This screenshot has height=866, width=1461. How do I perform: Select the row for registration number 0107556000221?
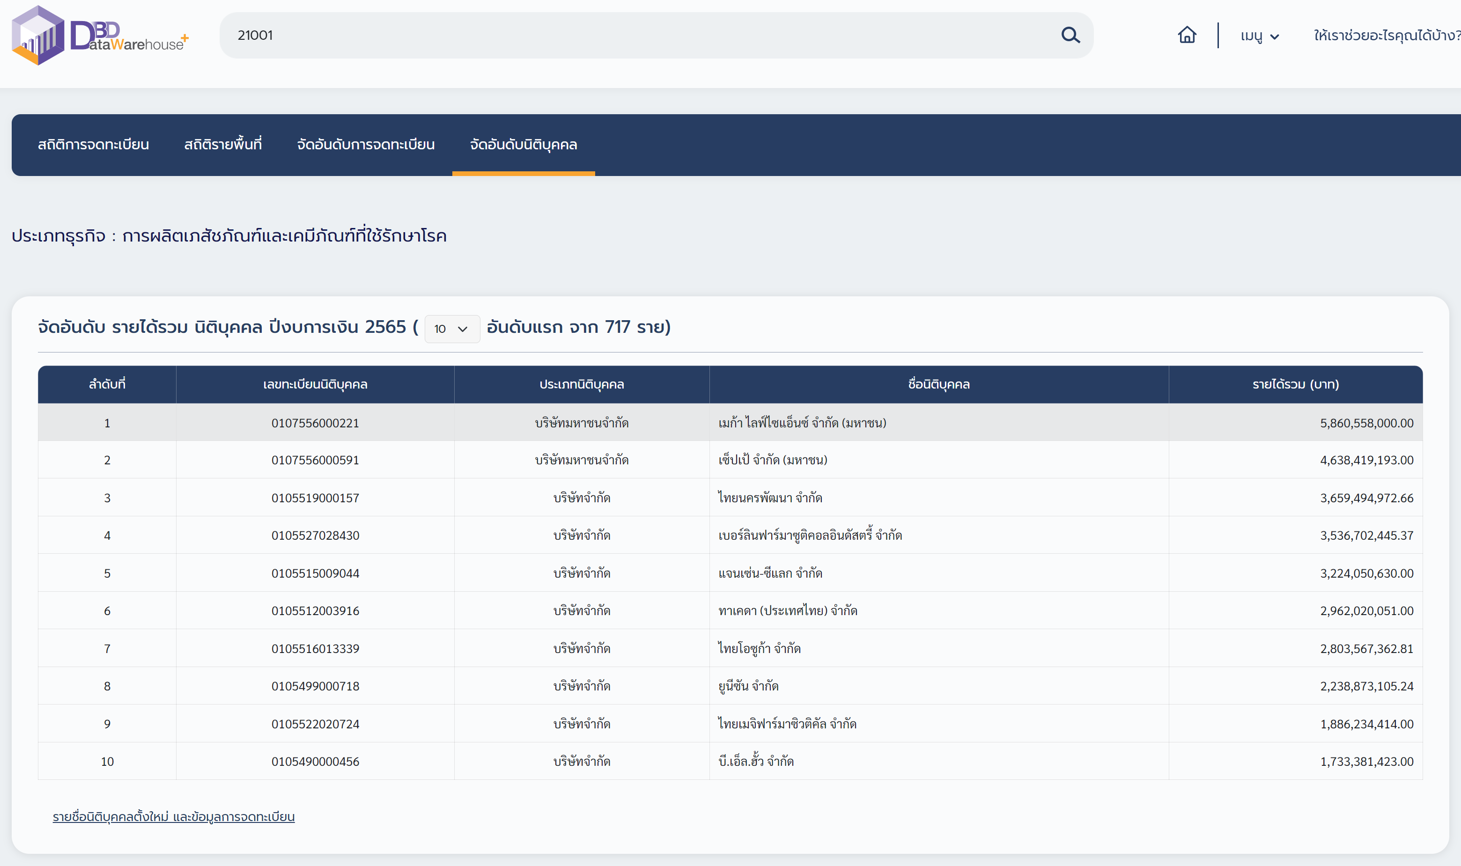click(x=315, y=423)
